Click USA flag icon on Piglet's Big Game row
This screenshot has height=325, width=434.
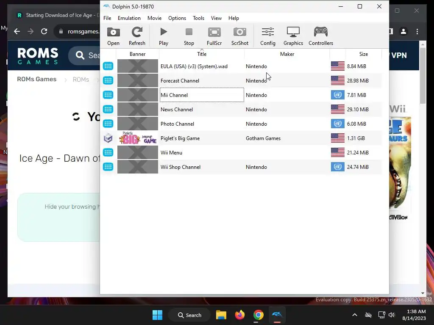tap(338, 138)
